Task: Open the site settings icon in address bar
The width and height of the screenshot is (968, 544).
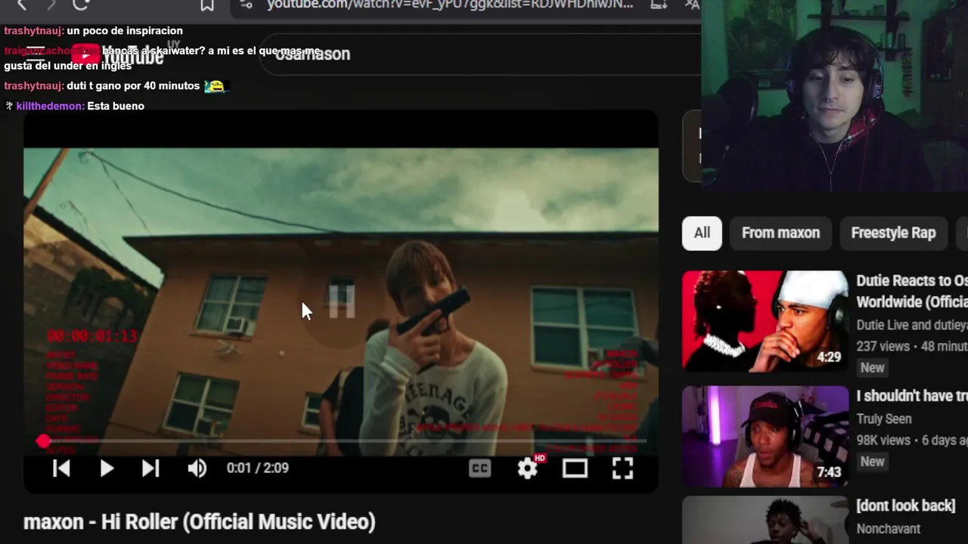Action: 245,5
